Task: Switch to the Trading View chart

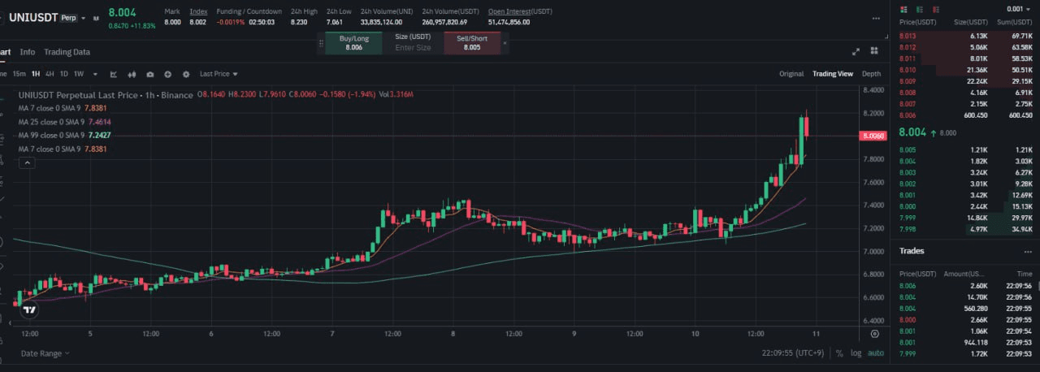Action: click(x=833, y=74)
